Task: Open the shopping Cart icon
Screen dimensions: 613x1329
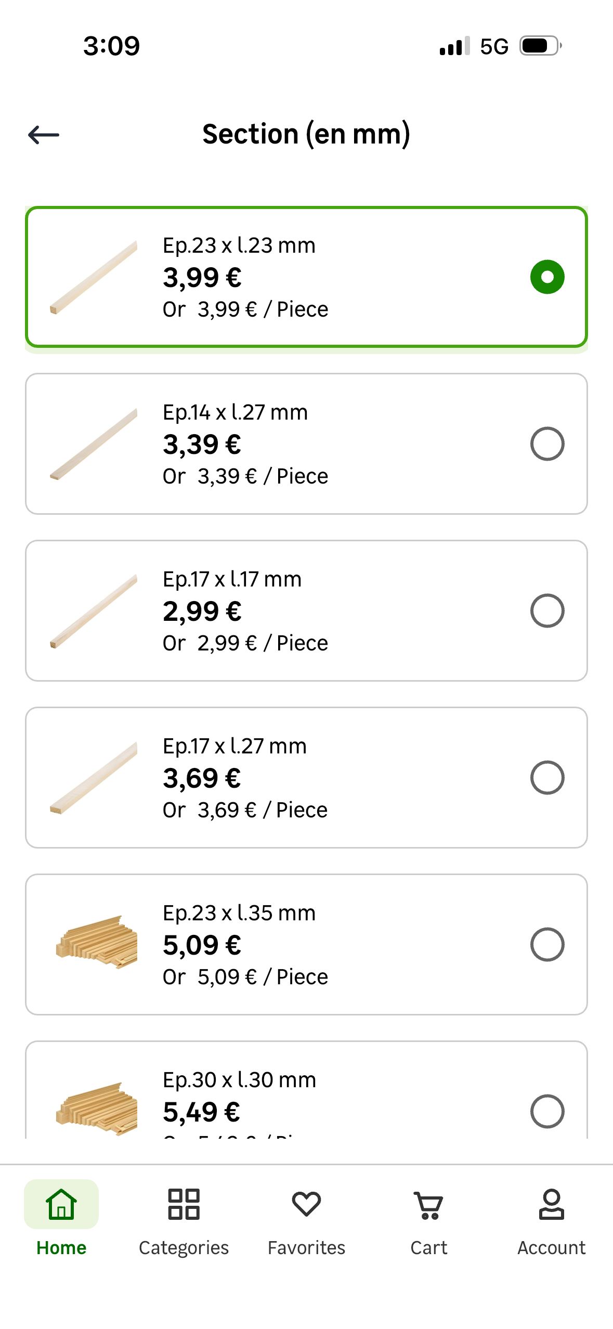Action: click(428, 1205)
